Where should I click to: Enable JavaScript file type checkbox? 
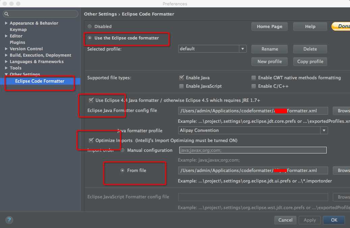(182, 86)
